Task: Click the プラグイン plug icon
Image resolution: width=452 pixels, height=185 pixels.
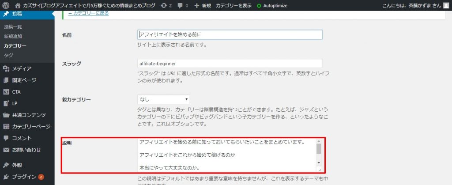Action: pyautogui.click(x=6, y=177)
